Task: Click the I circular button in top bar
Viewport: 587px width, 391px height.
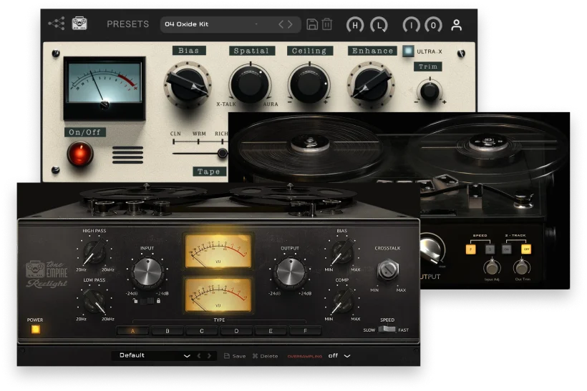Action: [x=411, y=26]
